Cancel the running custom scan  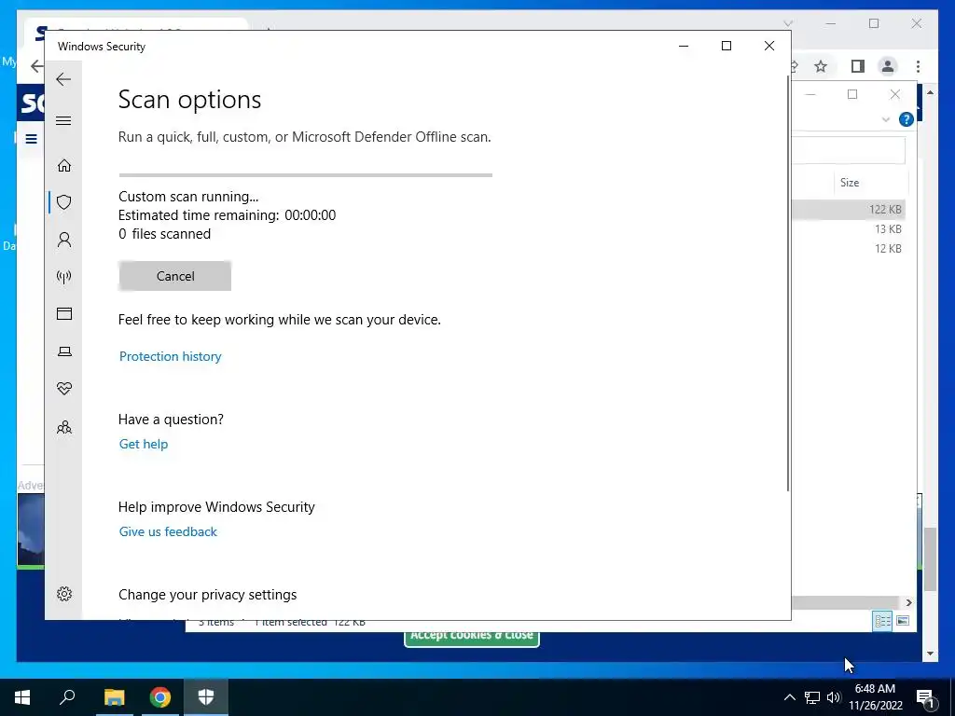tap(174, 276)
